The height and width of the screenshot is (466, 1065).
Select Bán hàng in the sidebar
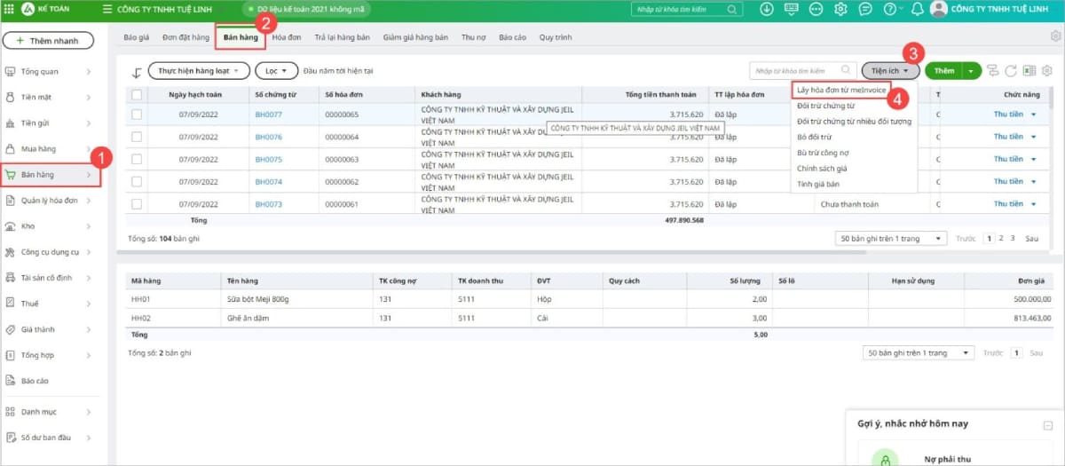coord(51,175)
